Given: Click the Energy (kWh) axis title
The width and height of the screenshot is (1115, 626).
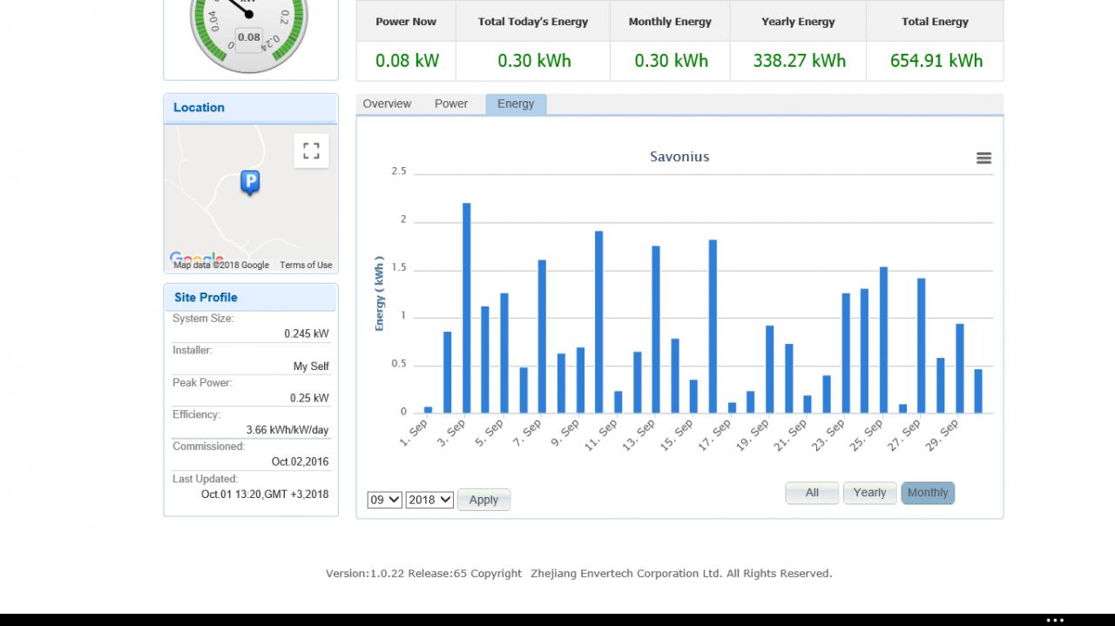Looking at the screenshot, I should 380,293.
